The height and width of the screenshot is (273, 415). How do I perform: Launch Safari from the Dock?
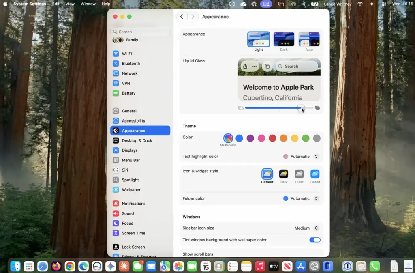(42, 266)
